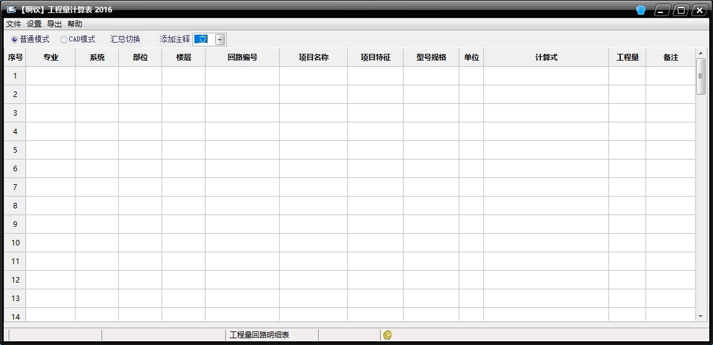Close the 工程量计算表 window
Screen dimensions: 713x345
pos(699,10)
